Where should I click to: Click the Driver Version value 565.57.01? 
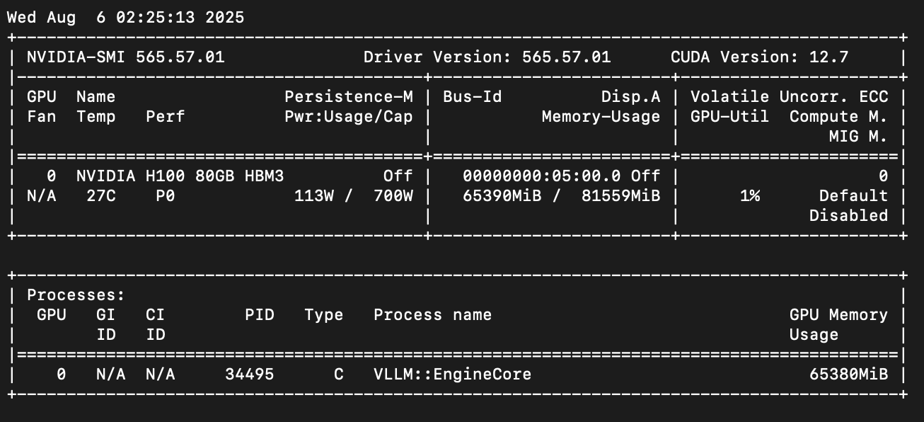[x=566, y=57]
